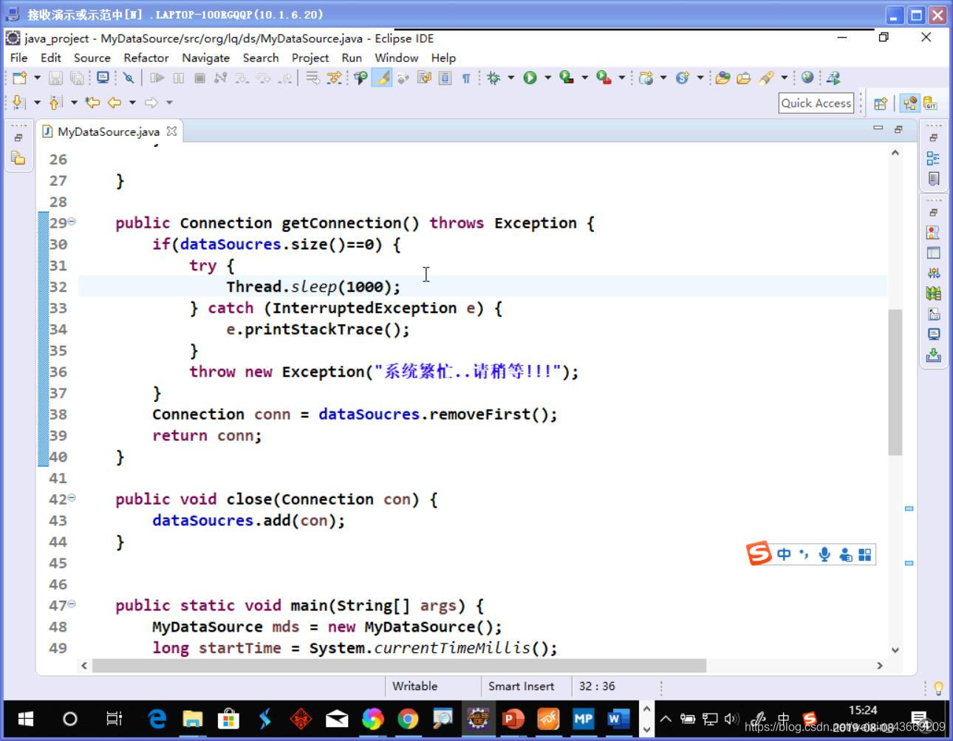Click the Outline view icon in right sidebar
Image resolution: width=953 pixels, height=741 pixels.
tap(933, 158)
